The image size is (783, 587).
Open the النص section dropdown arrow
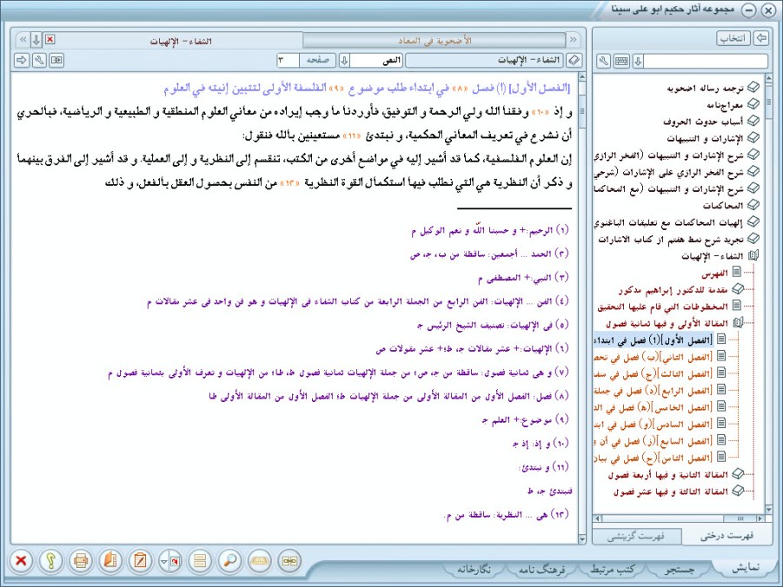click(x=344, y=60)
